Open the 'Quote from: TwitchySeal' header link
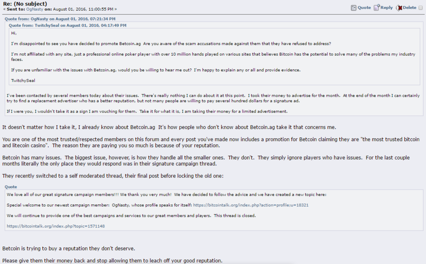426x264 pixels. (x=68, y=25)
